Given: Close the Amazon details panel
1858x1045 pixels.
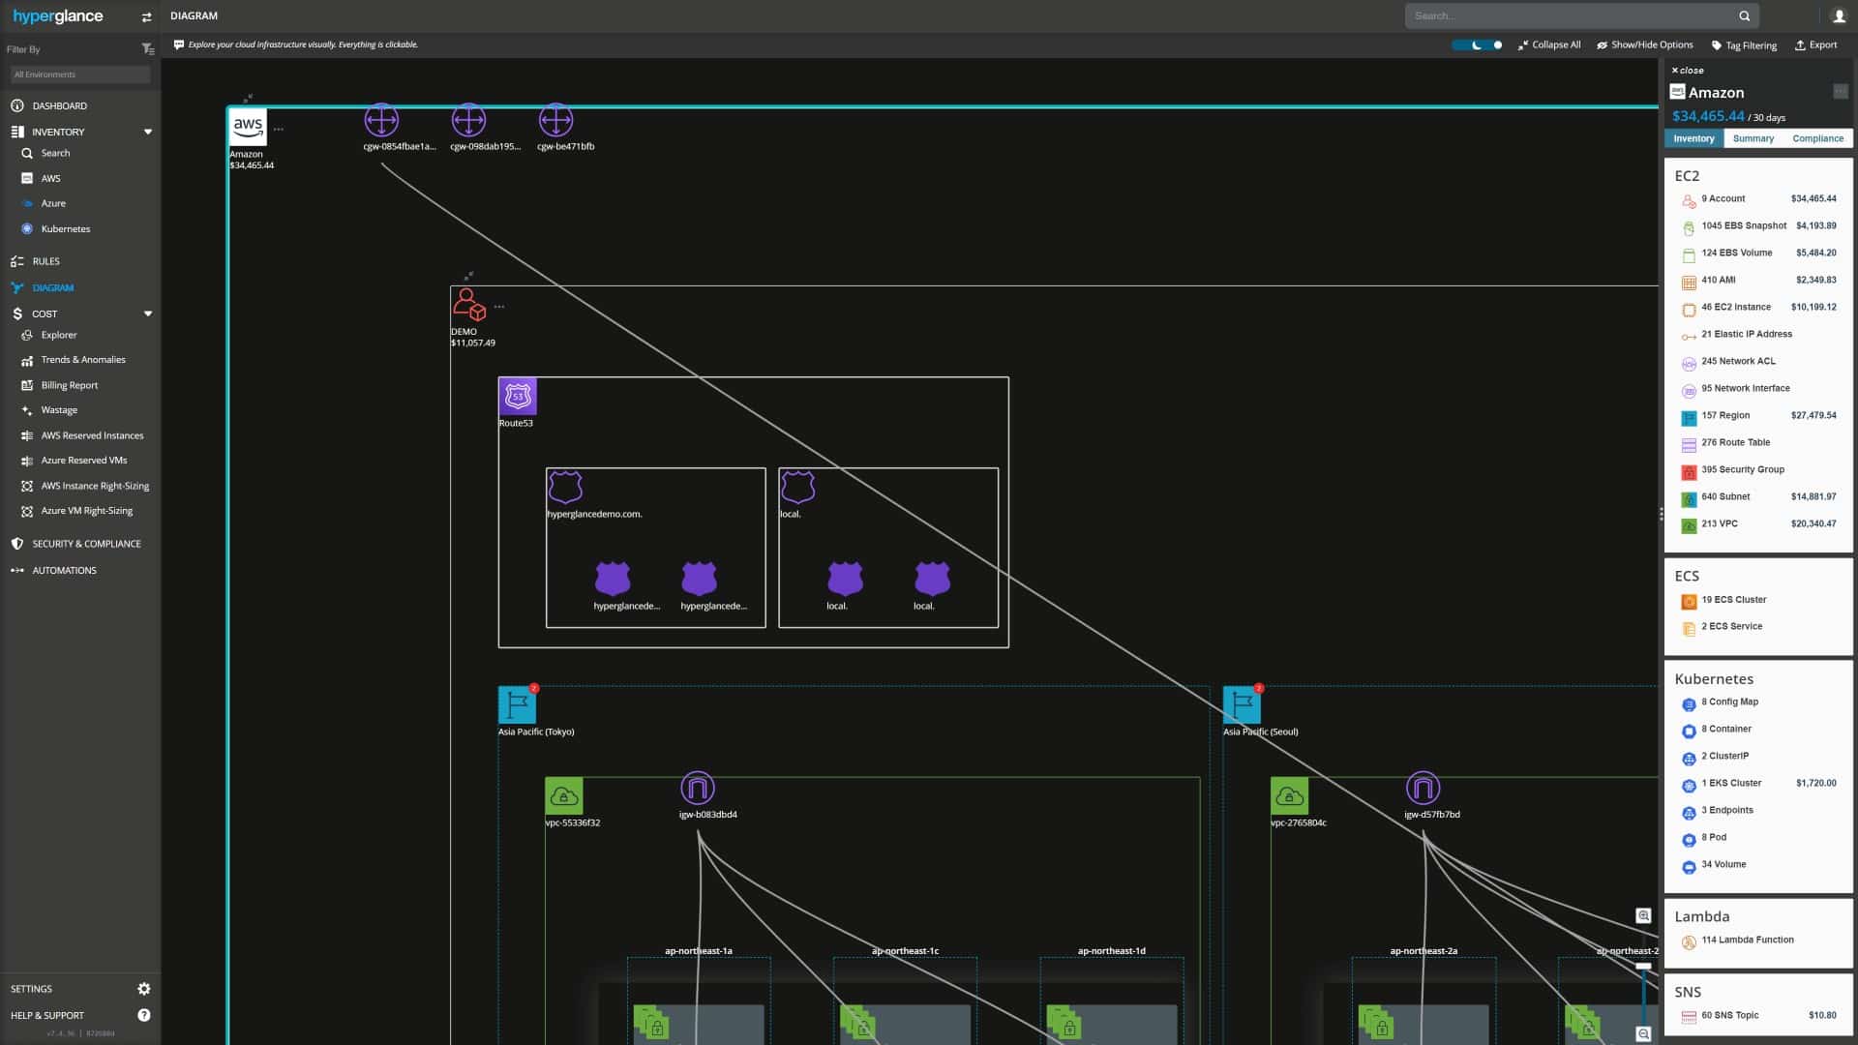Looking at the screenshot, I should click(x=1687, y=71).
